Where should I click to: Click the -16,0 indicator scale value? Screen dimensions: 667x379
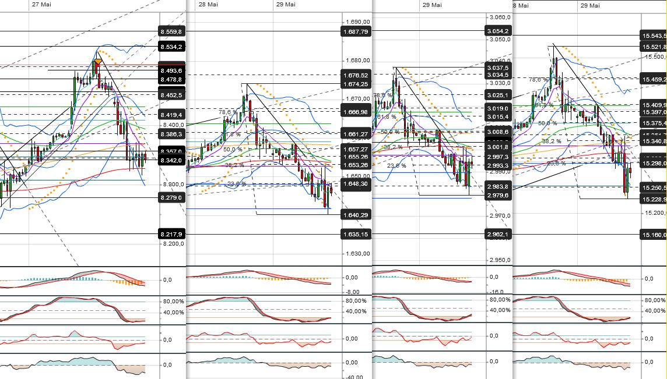point(496,292)
